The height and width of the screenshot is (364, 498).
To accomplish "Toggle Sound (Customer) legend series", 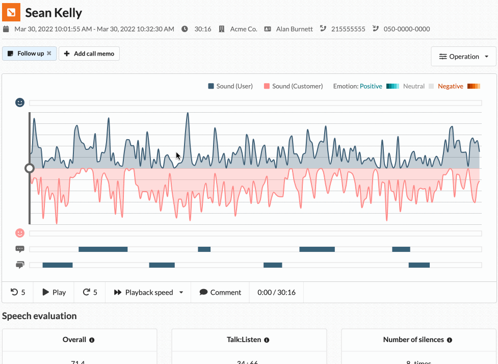I will coord(293,86).
